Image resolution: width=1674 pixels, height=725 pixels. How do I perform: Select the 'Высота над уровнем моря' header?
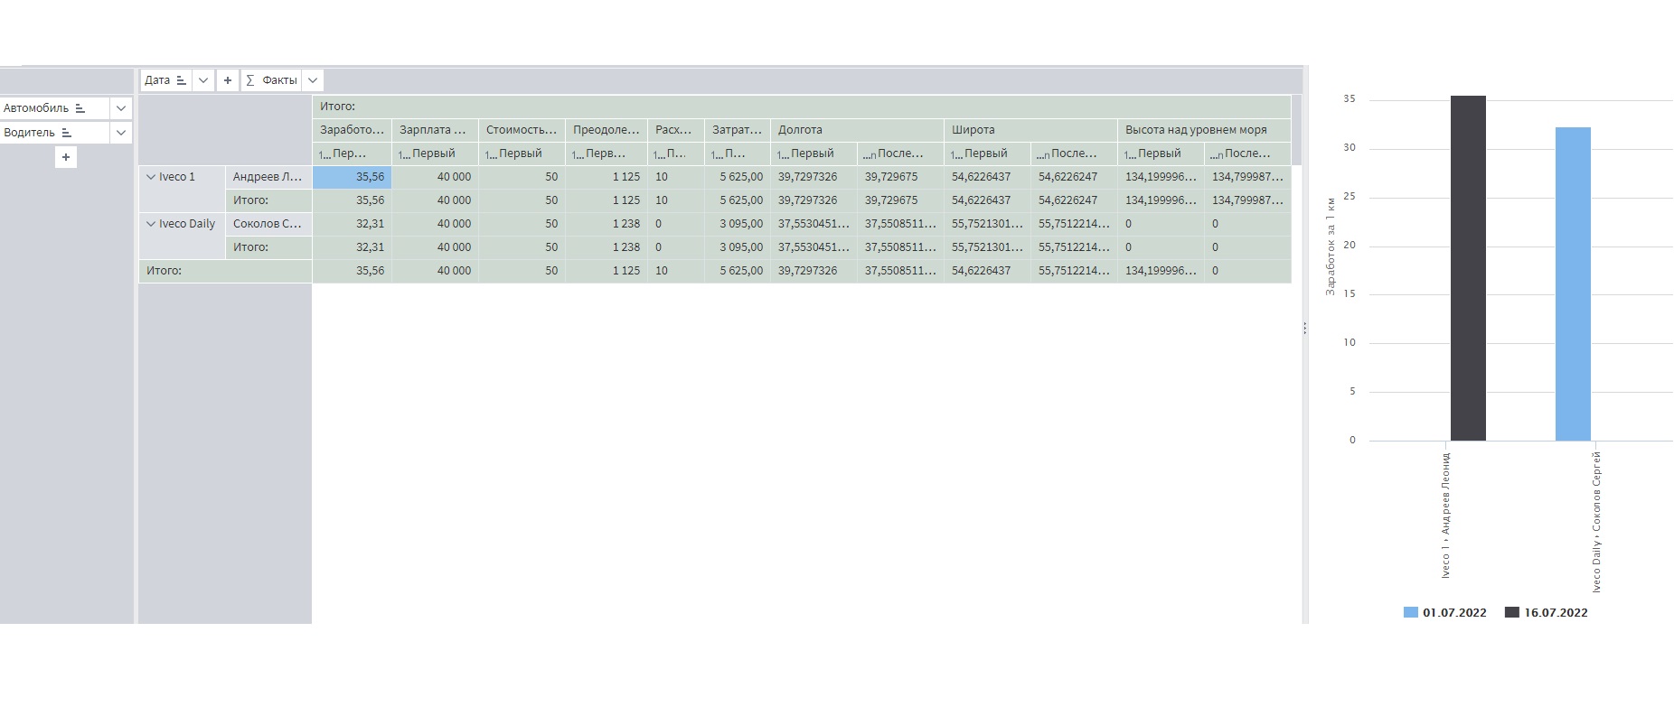coord(1204,130)
